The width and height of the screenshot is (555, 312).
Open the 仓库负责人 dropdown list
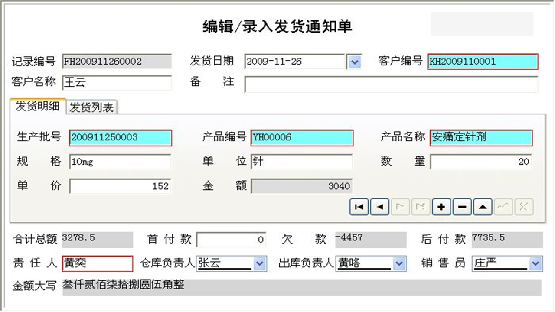point(261,263)
